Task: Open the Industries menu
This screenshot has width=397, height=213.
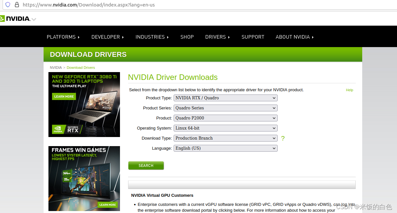Action: [152, 37]
